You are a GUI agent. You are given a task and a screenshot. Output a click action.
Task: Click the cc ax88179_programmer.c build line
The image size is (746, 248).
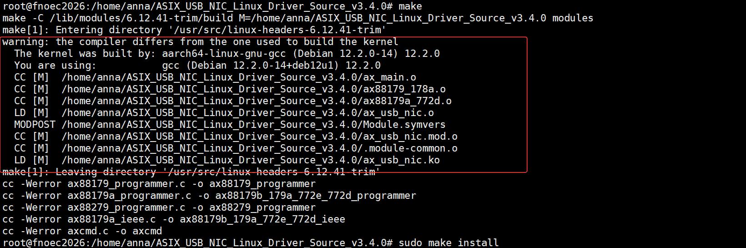tap(159, 184)
